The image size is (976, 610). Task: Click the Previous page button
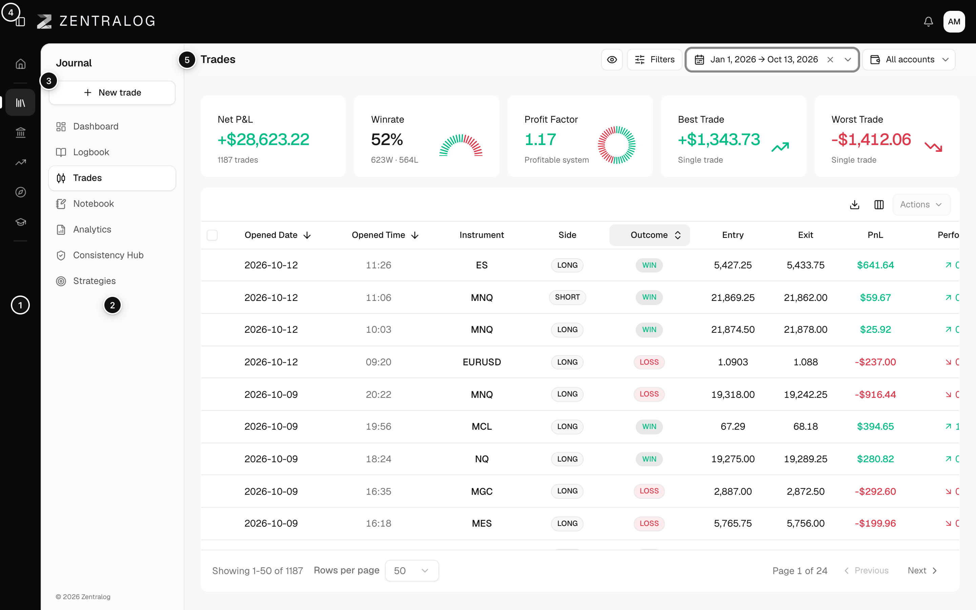tap(866, 570)
